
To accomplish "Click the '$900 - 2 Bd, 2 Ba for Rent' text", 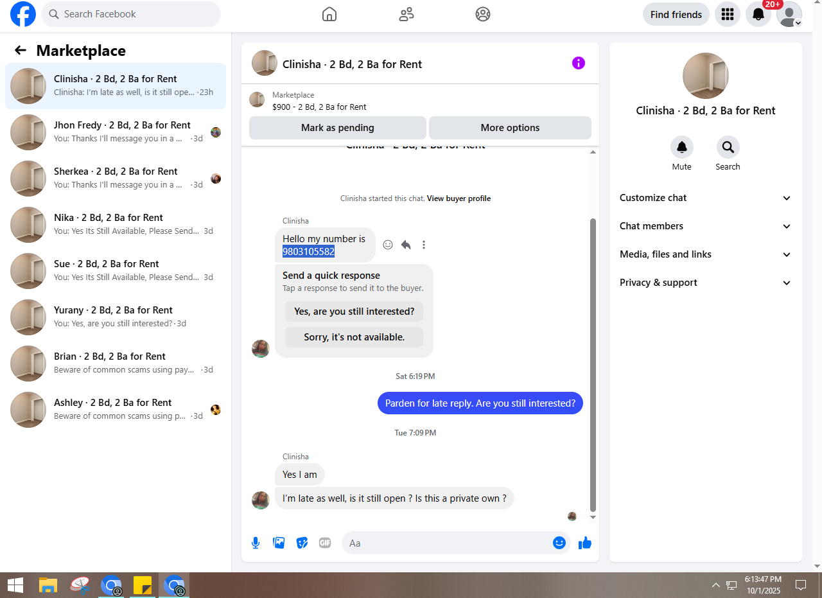I will point(319,107).
